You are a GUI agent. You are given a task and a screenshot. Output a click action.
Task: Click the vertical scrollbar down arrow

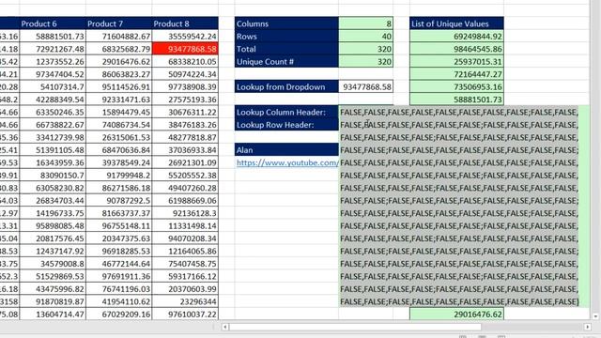click(x=595, y=316)
